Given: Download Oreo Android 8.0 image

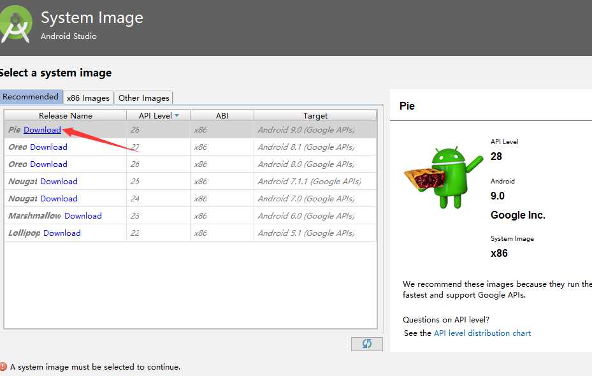Looking at the screenshot, I should click(48, 164).
